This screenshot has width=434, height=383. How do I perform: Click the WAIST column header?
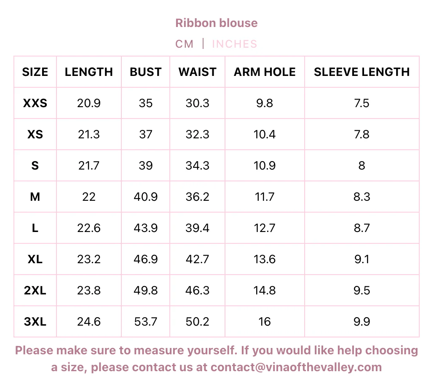pyautogui.click(x=197, y=72)
